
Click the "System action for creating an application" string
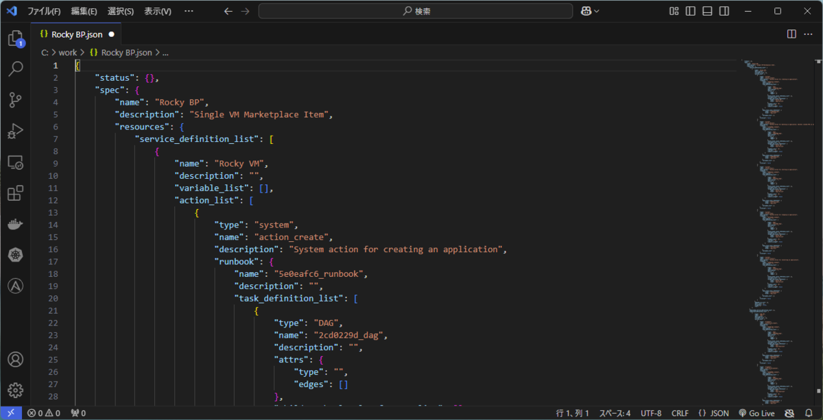click(397, 249)
